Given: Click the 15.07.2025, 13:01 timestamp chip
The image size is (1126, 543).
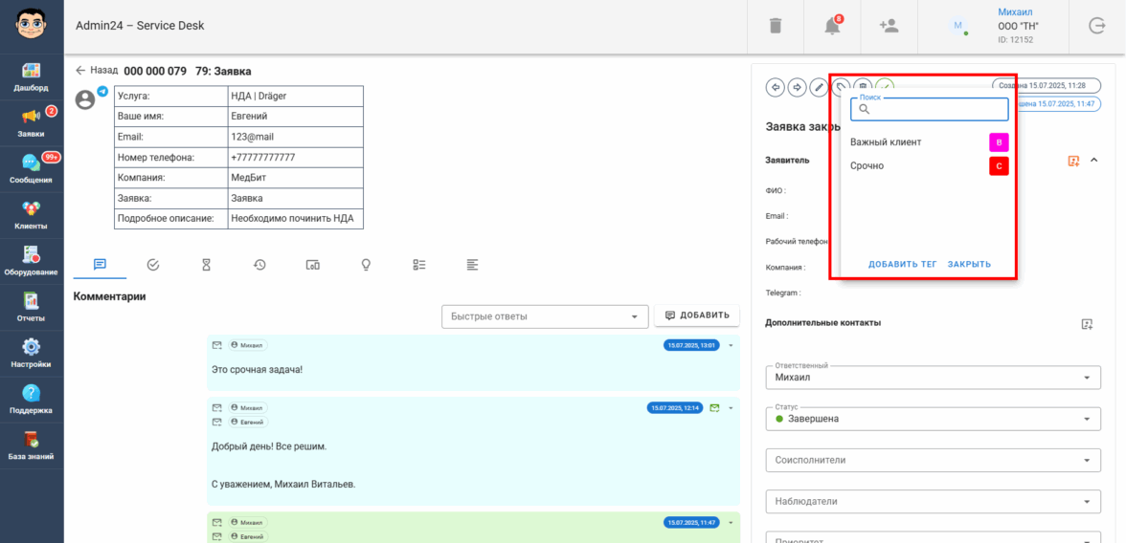Looking at the screenshot, I should pos(691,345).
